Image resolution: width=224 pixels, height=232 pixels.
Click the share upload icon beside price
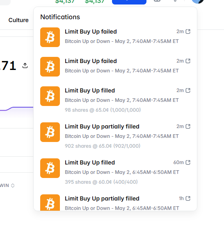(25, 65)
